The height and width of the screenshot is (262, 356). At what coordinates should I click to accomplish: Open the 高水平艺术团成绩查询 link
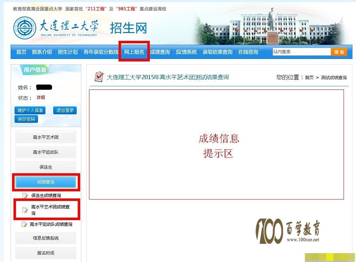click(50, 210)
